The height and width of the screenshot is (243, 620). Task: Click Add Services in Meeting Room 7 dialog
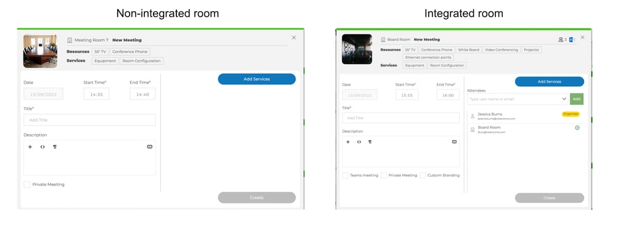click(x=257, y=79)
